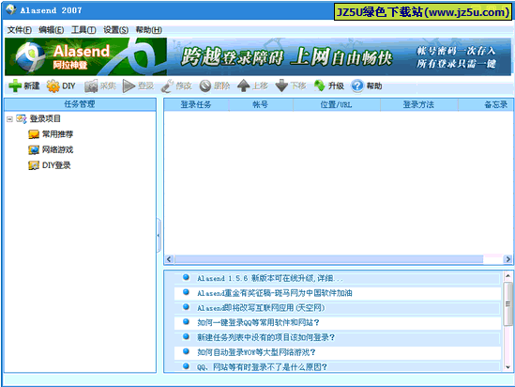Click the 帮助 question mark icon
The image size is (515, 387).
click(357, 85)
